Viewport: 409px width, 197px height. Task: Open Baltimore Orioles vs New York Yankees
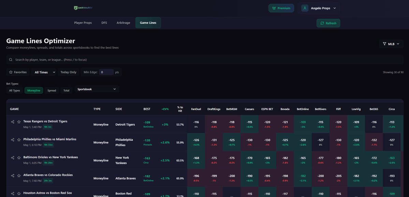coord(50,157)
